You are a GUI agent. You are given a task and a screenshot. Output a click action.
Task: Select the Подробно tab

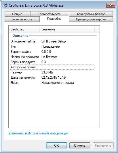[54, 19]
